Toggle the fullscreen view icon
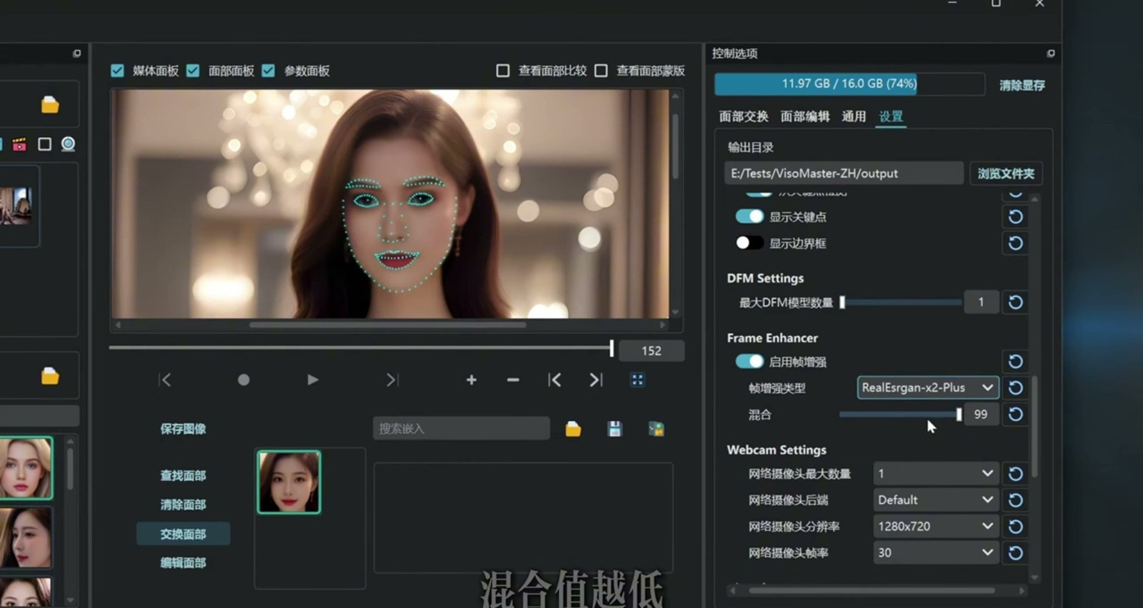1143x608 pixels. [637, 380]
